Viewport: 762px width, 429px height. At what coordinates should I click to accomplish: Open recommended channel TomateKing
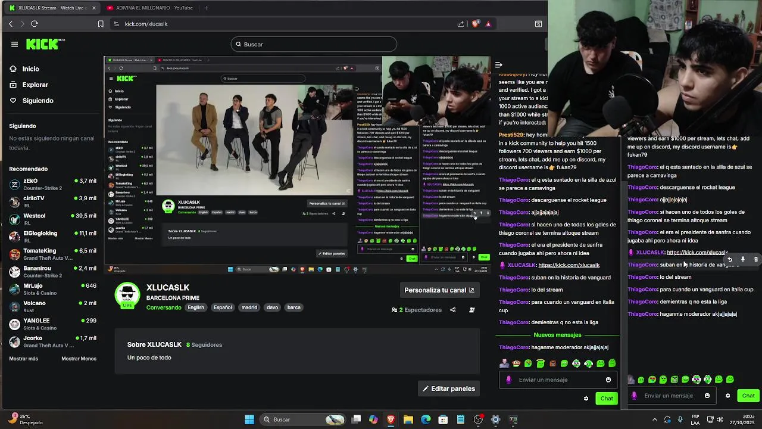pyautogui.click(x=52, y=254)
